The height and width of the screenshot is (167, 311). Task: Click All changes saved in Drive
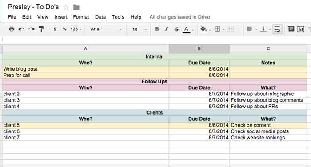[179, 17]
